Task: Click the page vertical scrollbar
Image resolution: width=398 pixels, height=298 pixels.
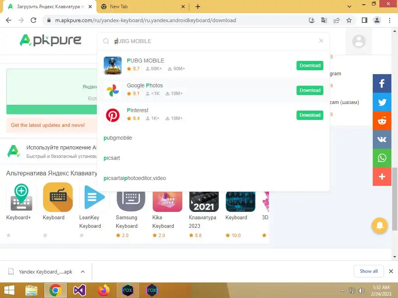Action: tap(395, 199)
